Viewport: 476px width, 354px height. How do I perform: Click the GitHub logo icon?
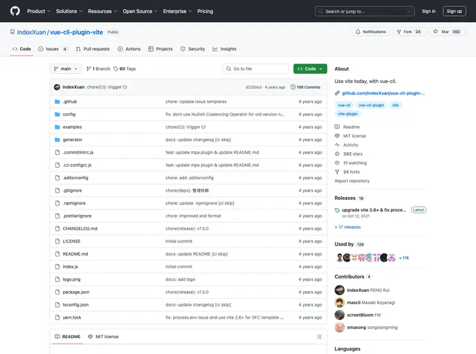15,11
